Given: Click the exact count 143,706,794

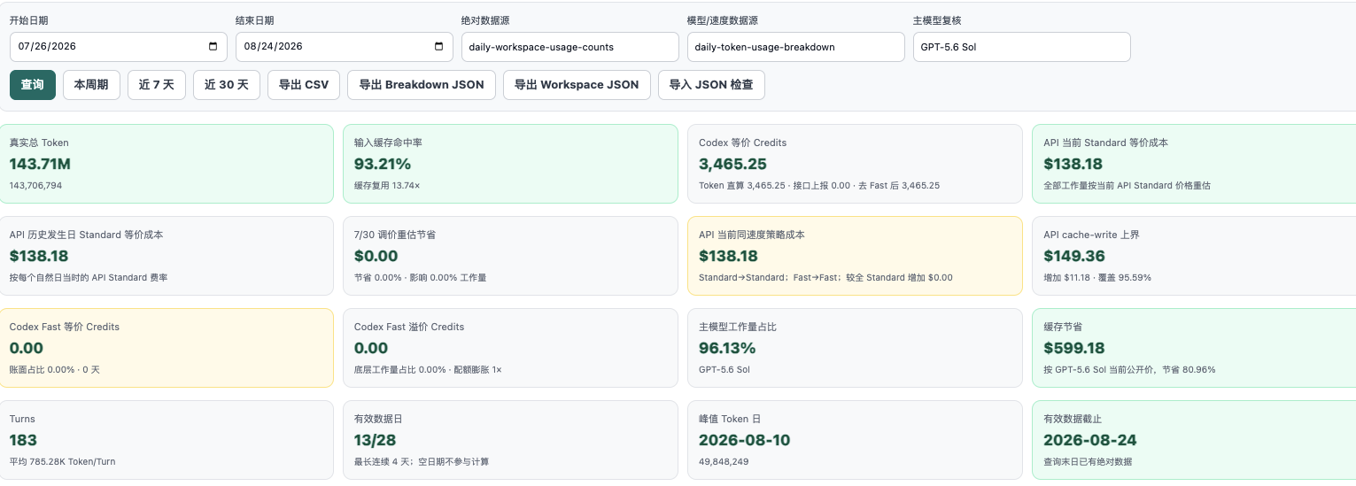Looking at the screenshot, I should click(35, 186).
